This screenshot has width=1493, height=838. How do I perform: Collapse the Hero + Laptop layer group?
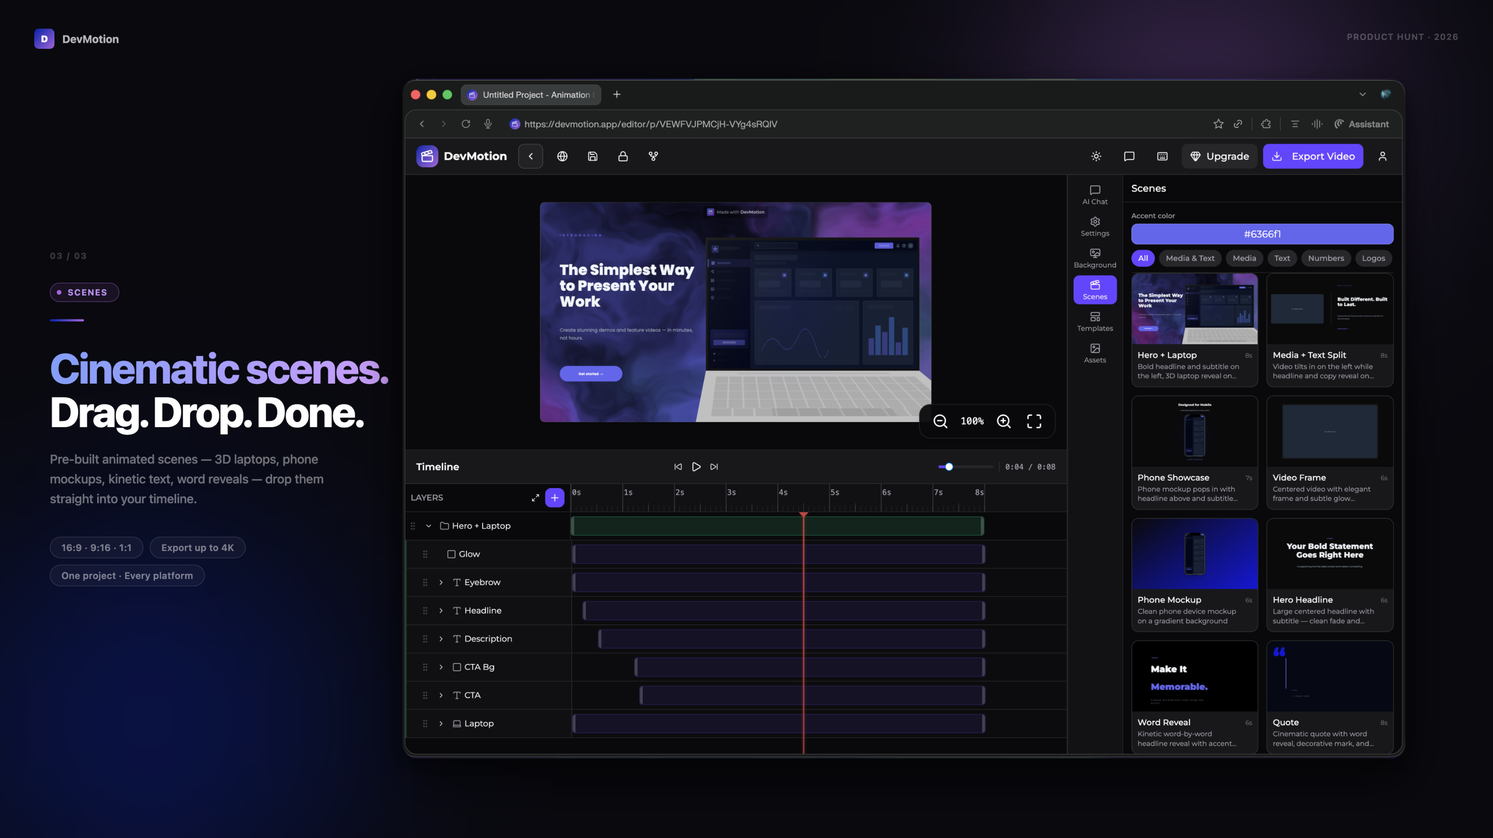tap(428, 526)
